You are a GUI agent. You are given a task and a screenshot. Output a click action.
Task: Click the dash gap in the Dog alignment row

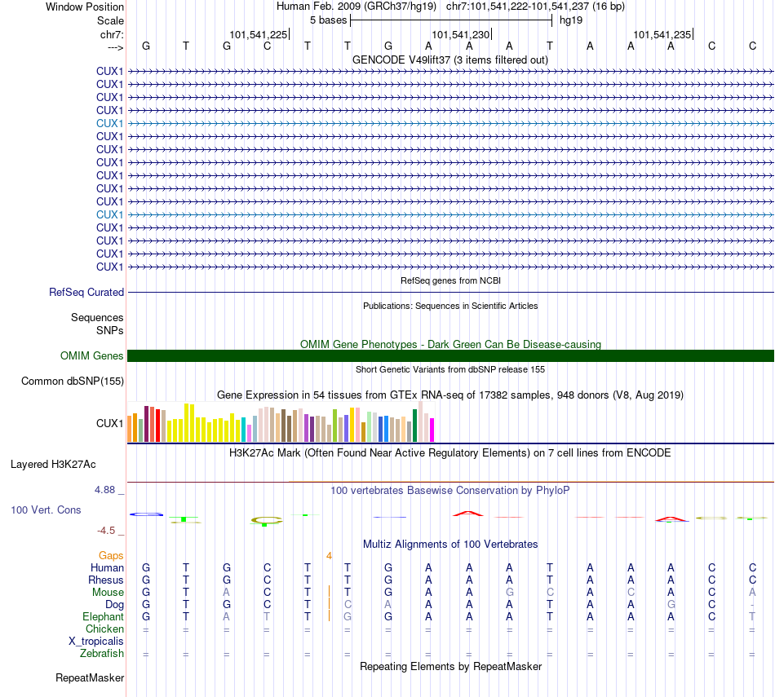(x=752, y=605)
